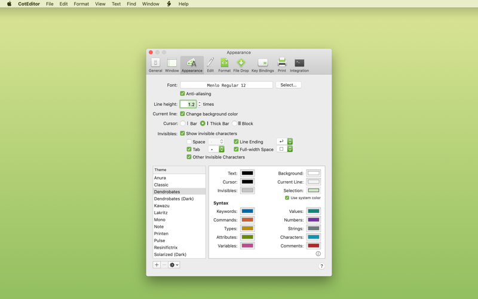Open the File menu

50,4
